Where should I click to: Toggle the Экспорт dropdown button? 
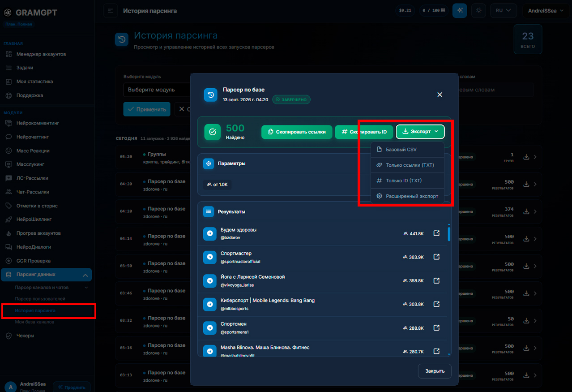(420, 132)
